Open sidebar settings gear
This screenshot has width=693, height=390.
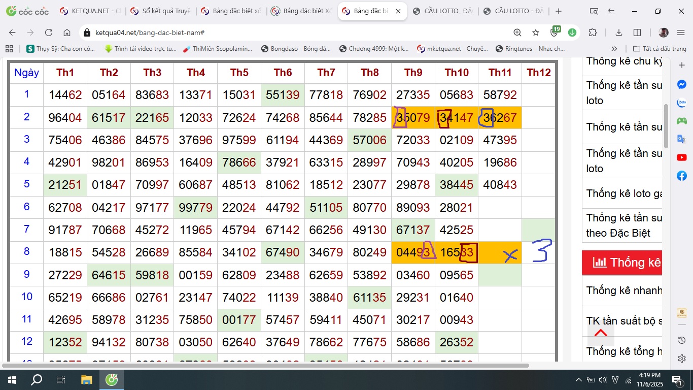point(682,359)
